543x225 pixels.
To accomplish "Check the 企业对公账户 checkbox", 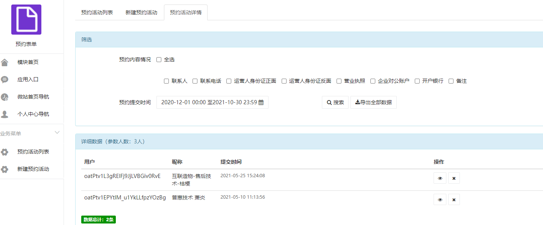I will tap(373, 81).
